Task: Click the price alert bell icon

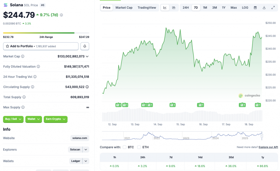Action: [85, 46]
